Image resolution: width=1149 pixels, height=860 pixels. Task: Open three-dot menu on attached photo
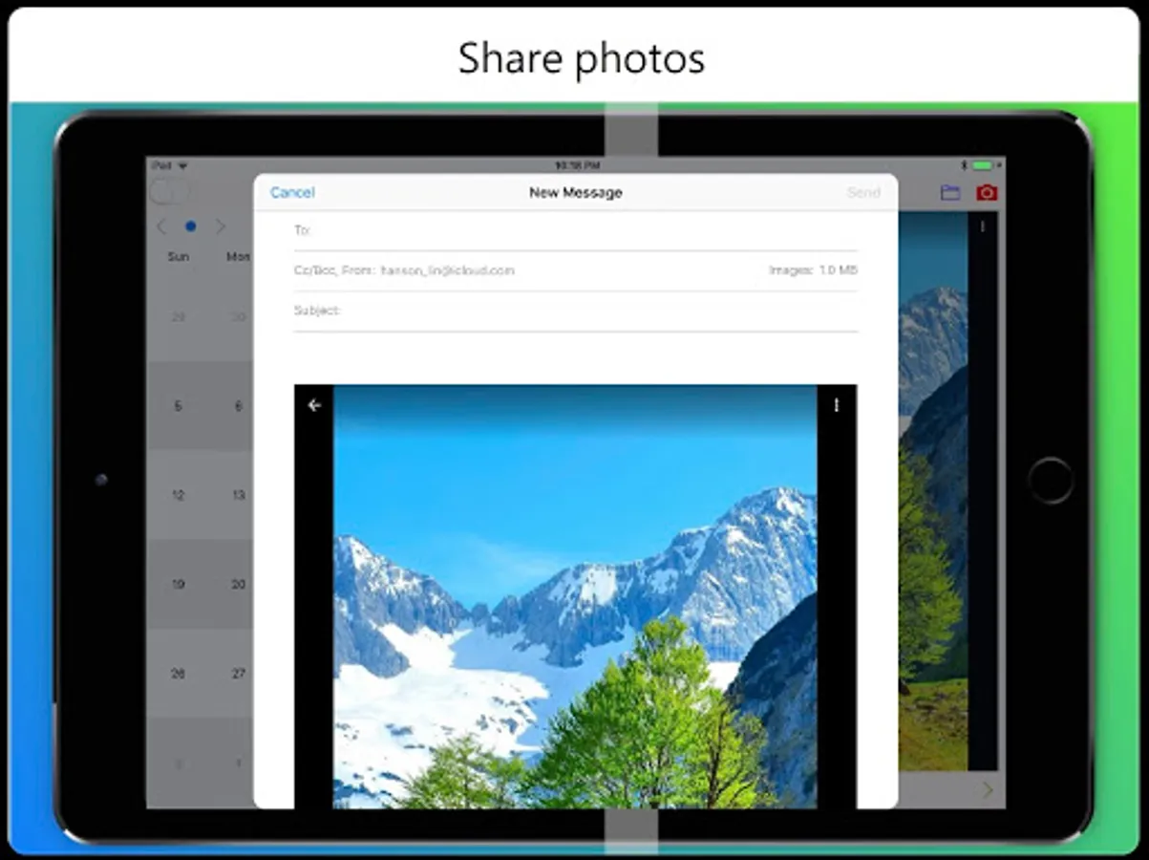[x=837, y=405]
